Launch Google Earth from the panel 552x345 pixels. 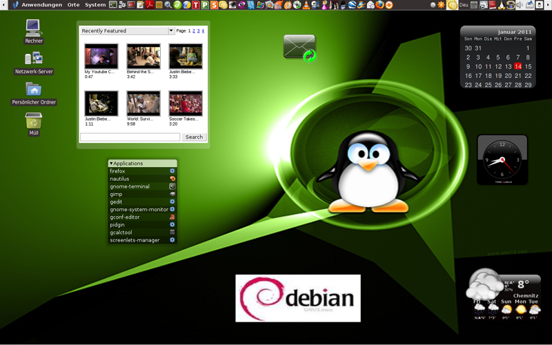pos(351,5)
